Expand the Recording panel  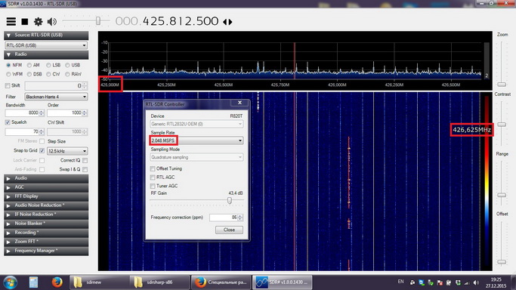point(46,233)
